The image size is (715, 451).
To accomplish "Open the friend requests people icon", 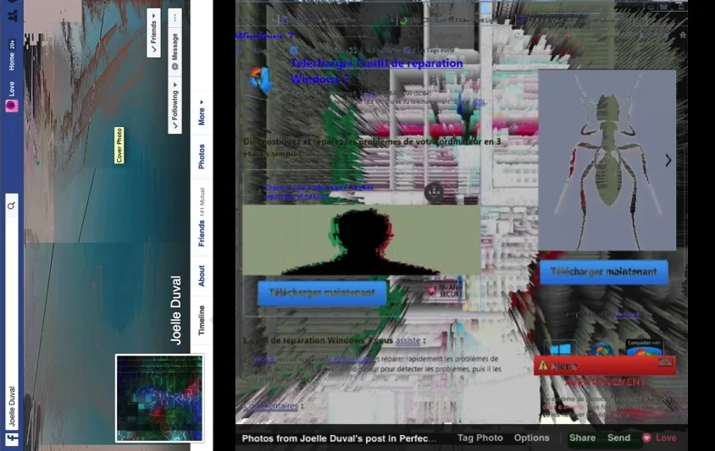I will [x=13, y=15].
